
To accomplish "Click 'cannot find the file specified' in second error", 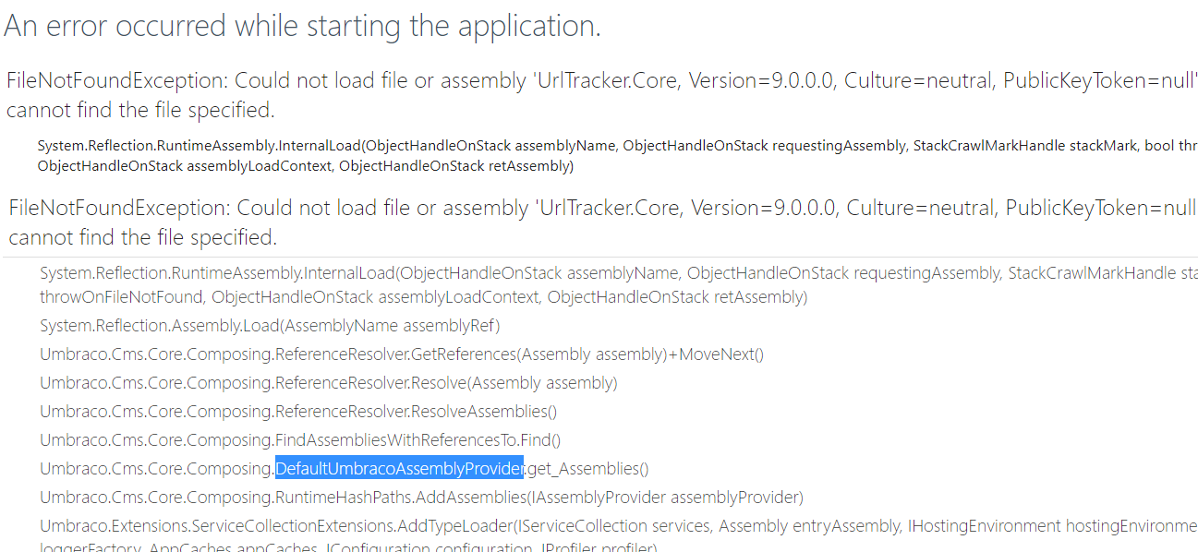I will [x=142, y=238].
